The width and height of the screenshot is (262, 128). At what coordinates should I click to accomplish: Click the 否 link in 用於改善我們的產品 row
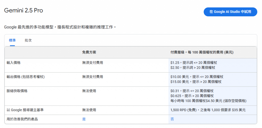click(x=172, y=119)
